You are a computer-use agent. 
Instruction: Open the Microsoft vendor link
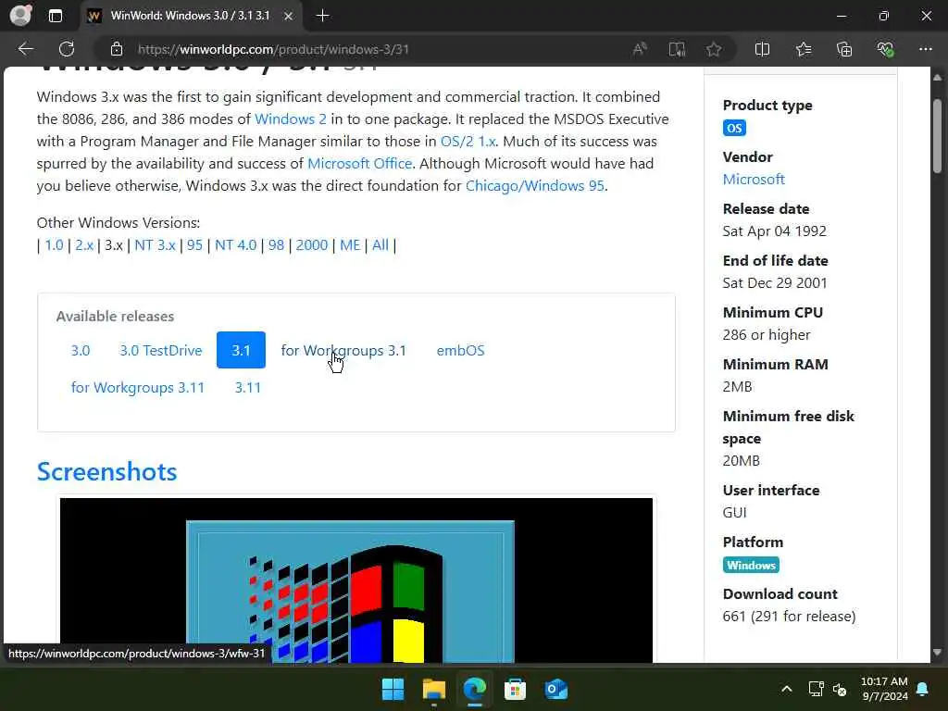(754, 180)
